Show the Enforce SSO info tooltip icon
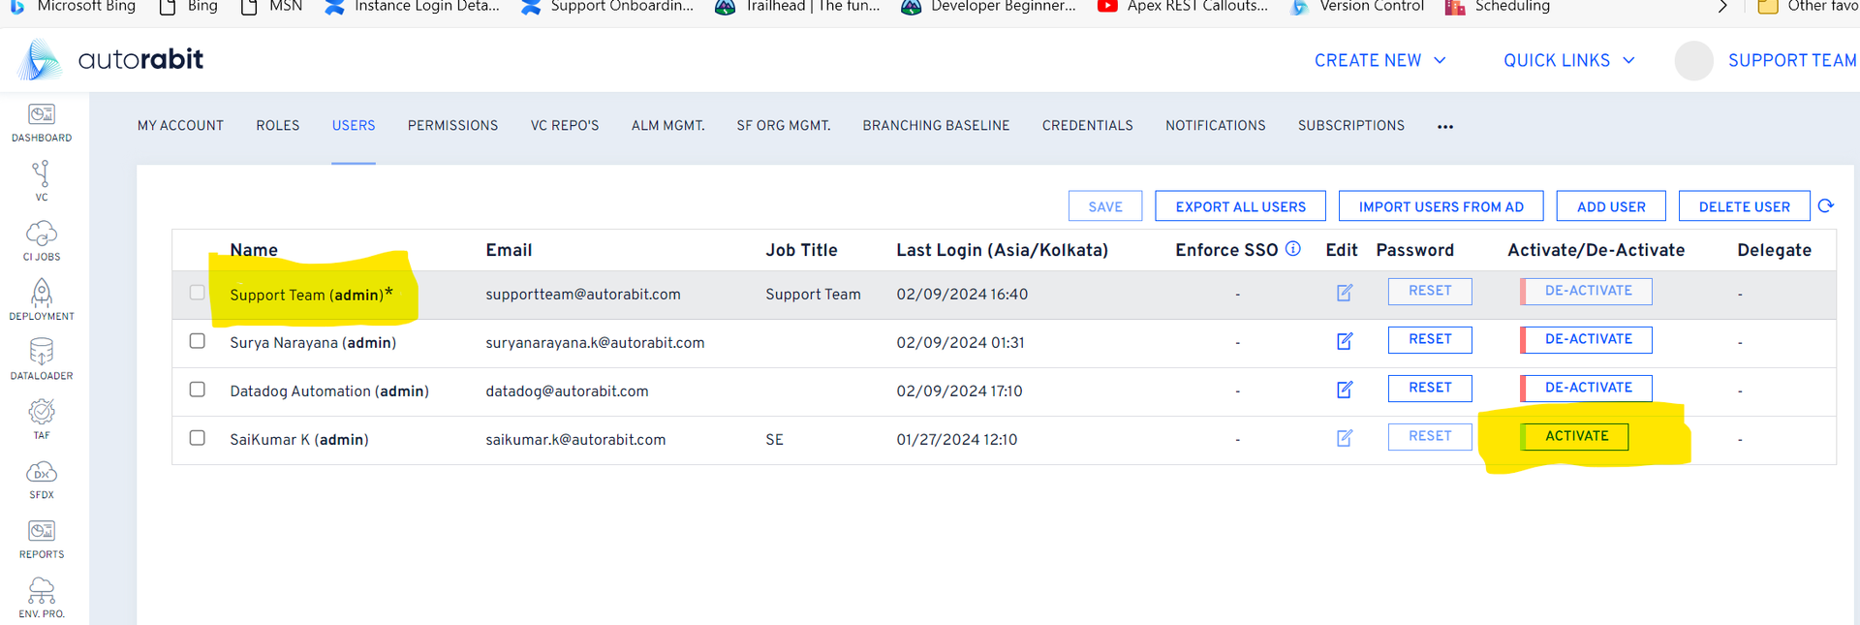 (1293, 249)
